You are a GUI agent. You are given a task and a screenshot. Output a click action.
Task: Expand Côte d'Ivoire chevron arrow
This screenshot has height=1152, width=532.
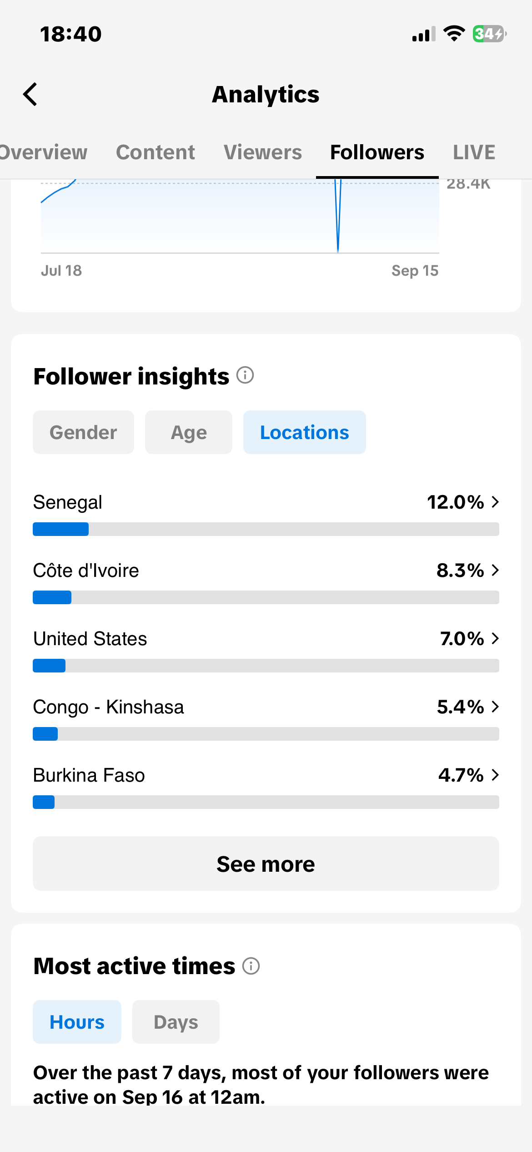click(495, 570)
